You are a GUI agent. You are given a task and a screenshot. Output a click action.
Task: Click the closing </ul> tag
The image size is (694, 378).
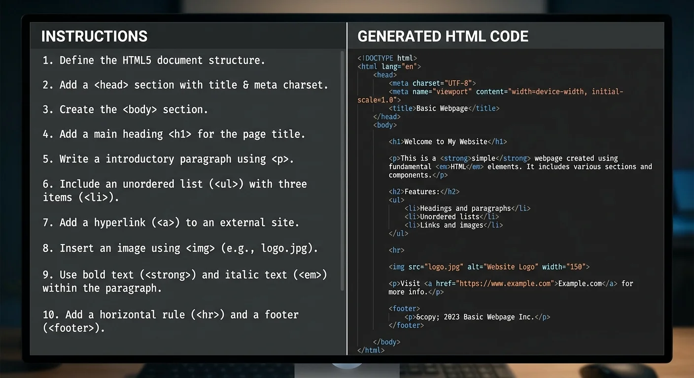click(x=398, y=233)
